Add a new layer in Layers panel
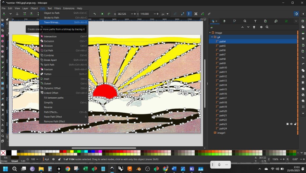306x173 pixels. click(211, 27)
